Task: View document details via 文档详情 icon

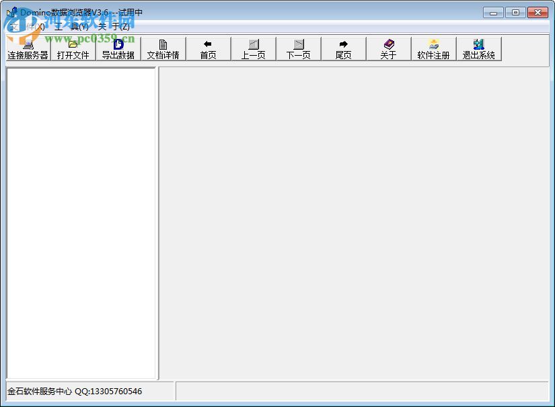Action: (x=163, y=49)
